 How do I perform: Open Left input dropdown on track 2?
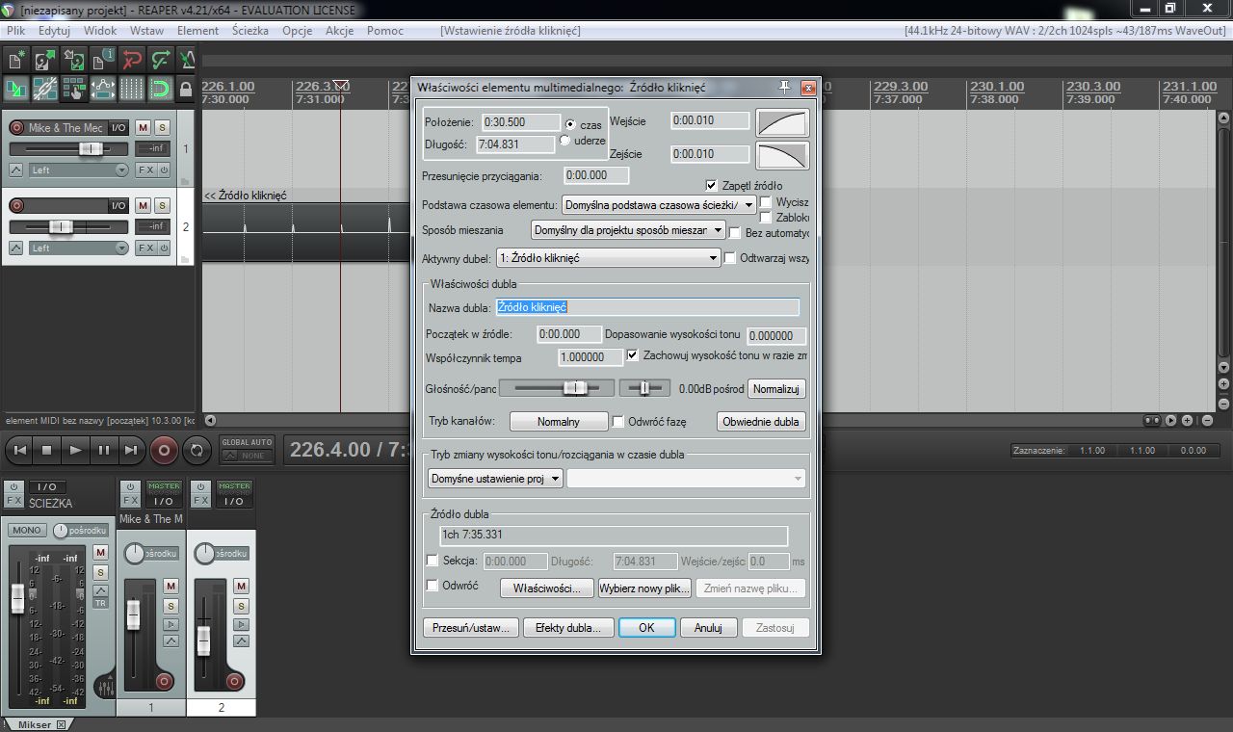(78, 248)
